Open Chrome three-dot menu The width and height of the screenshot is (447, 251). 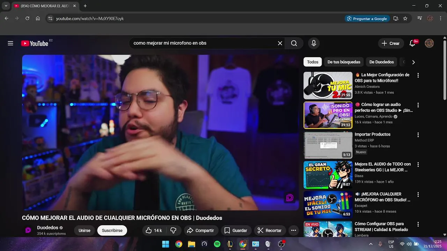coord(441,18)
